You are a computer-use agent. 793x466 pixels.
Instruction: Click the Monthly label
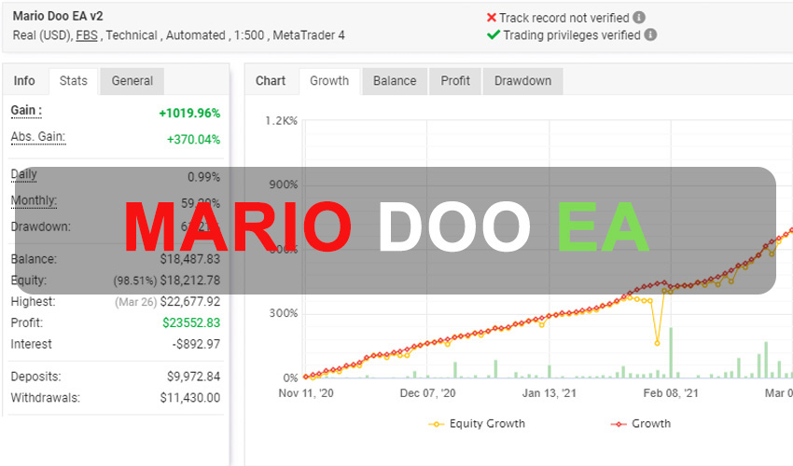point(34,200)
